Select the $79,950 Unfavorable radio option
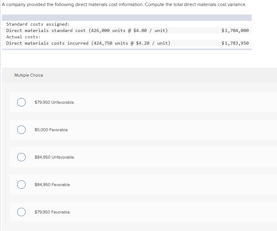This screenshot has height=231, width=277. point(21,102)
